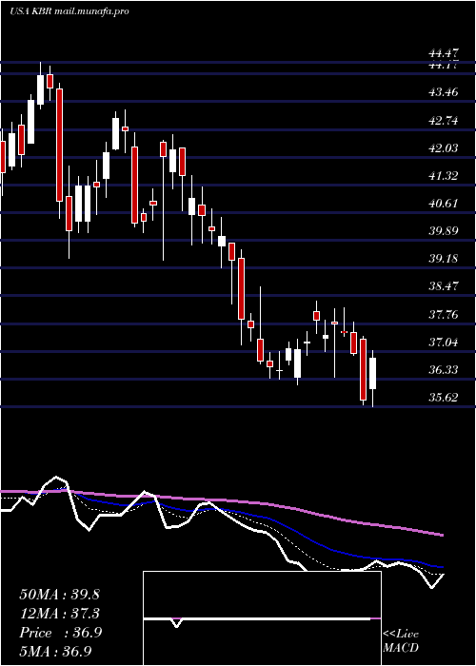Click the 37.76 price axis label
Viewport: 476px width, 666px height.
pyautogui.click(x=444, y=315)
